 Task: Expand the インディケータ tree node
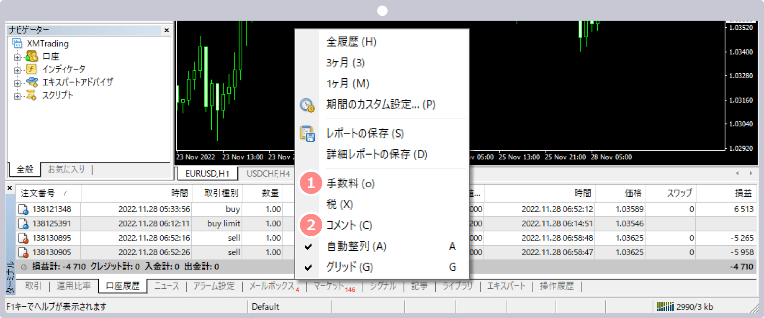tap(17, 70)
